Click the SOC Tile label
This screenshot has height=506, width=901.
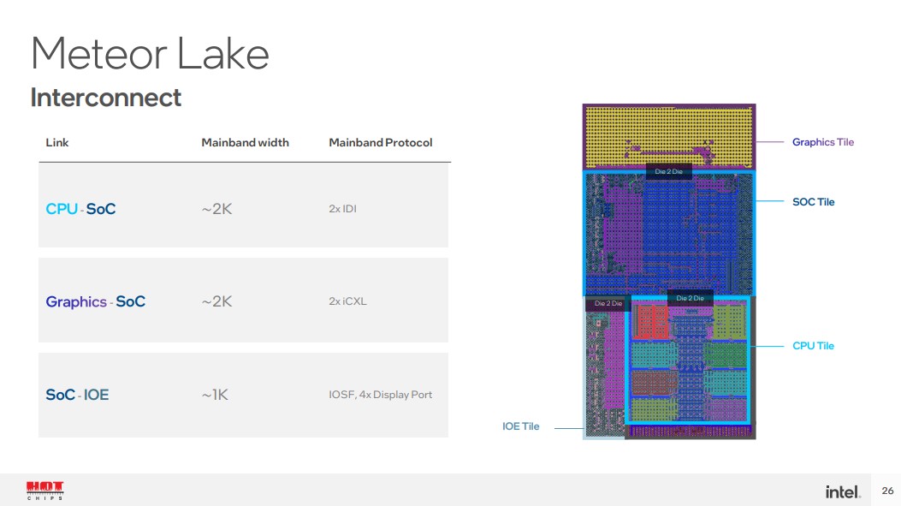[x=813, y=202]
